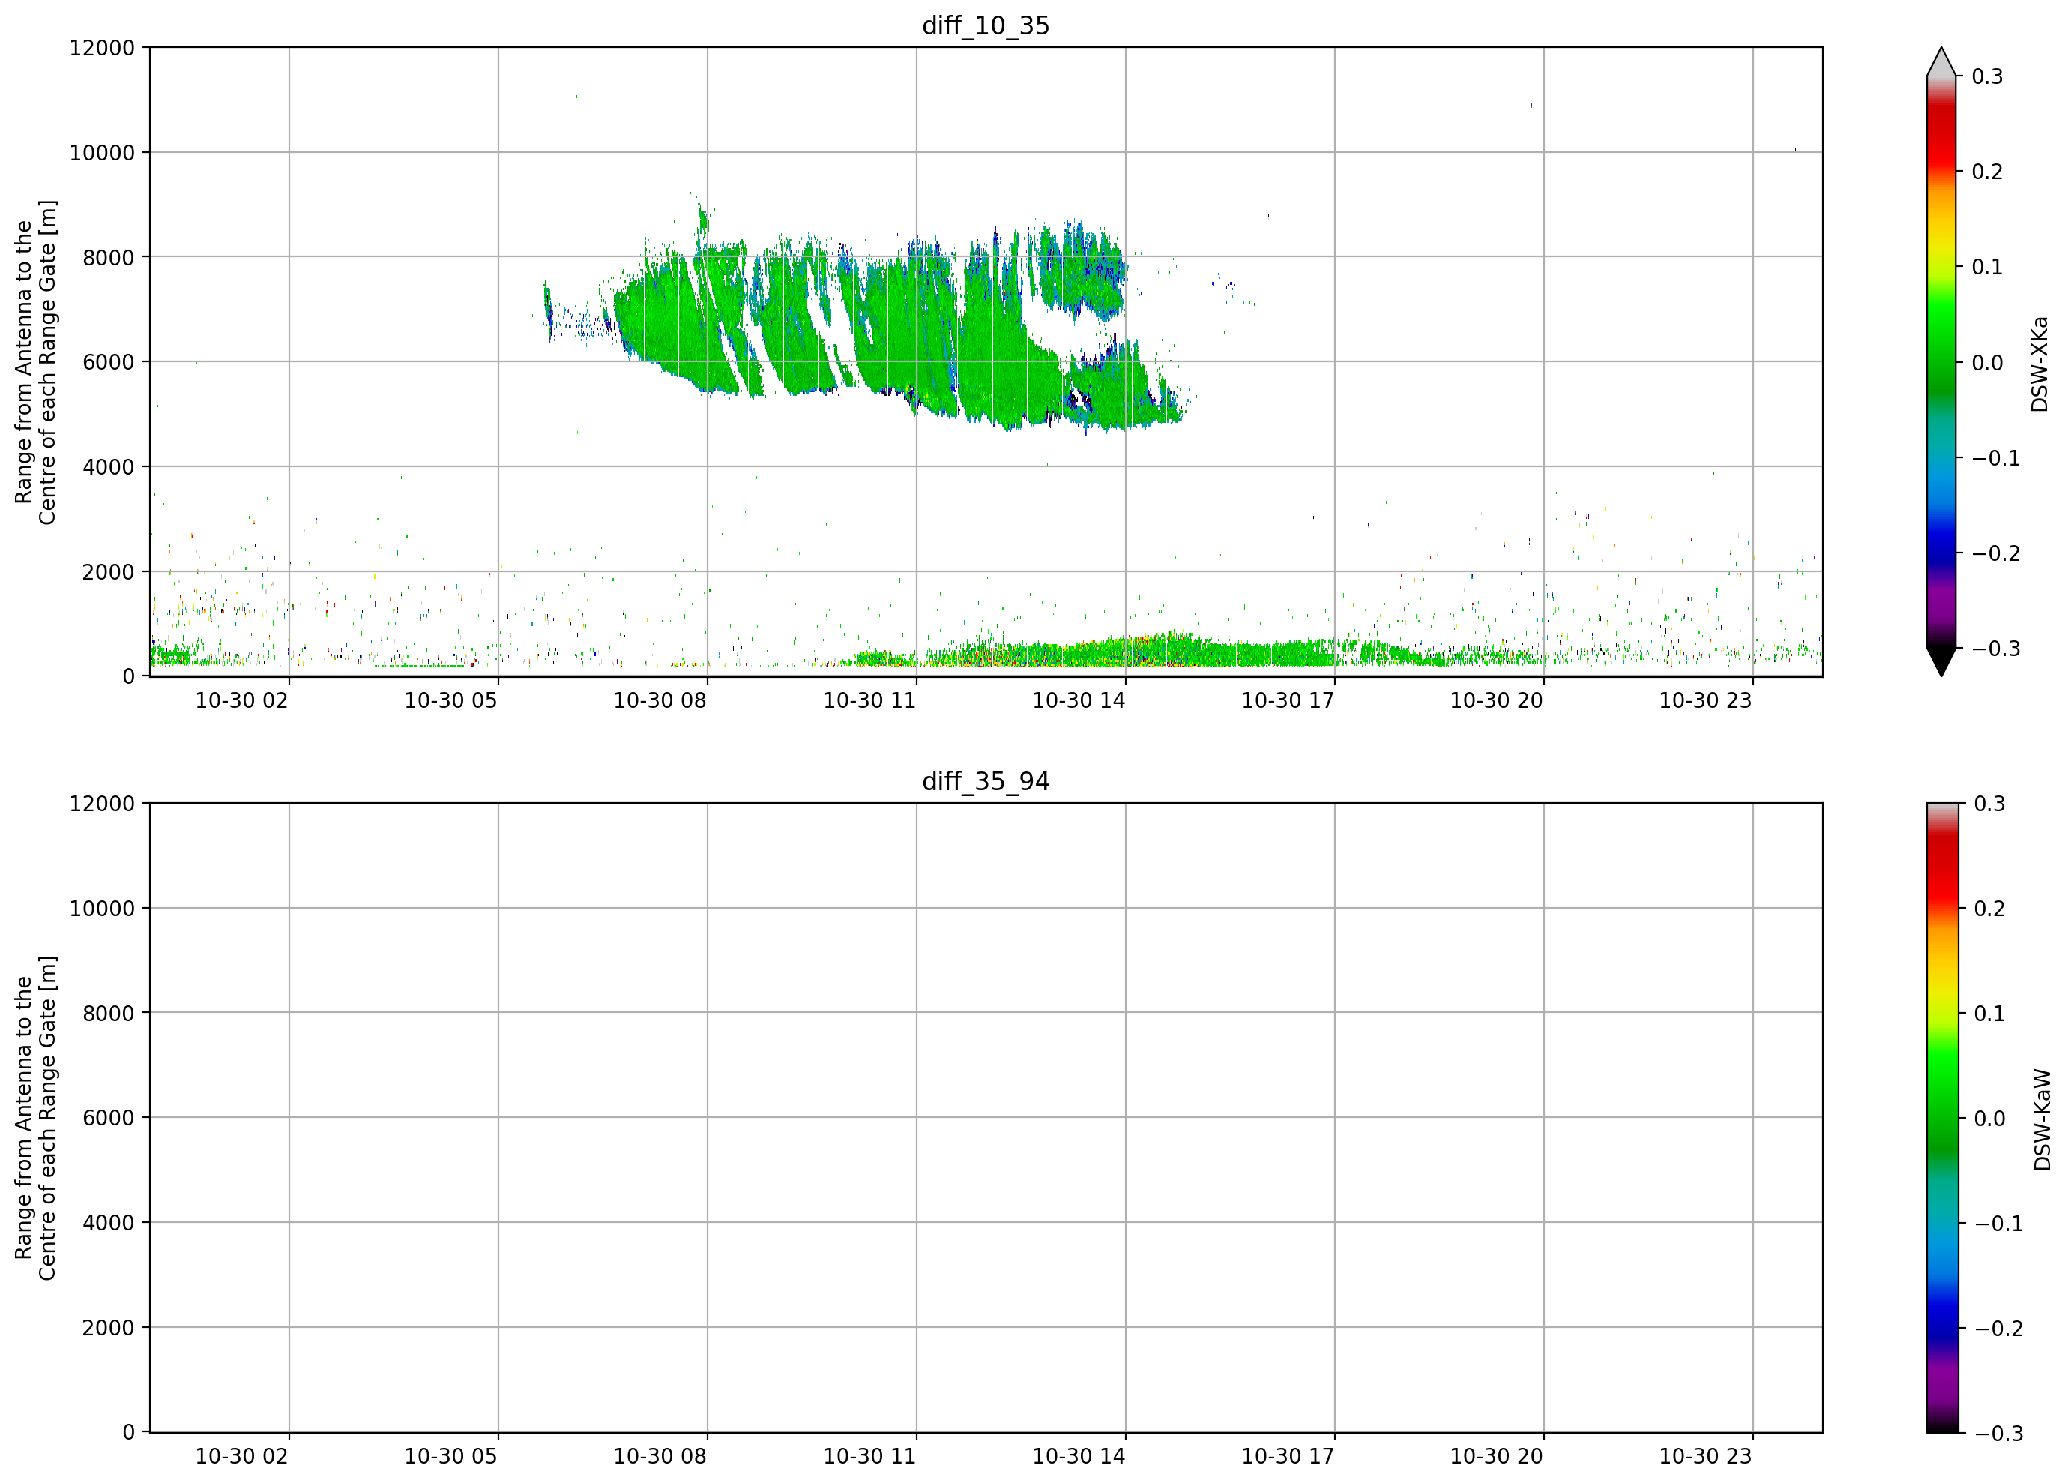This screenshot has width=2068, height=1483.
Task: Click the top plot 10-30 11 time label
Action: tap(870, 700)
